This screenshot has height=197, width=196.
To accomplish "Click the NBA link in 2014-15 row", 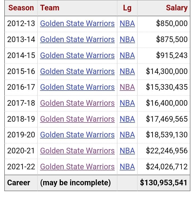I will click(x=127, y=55).
